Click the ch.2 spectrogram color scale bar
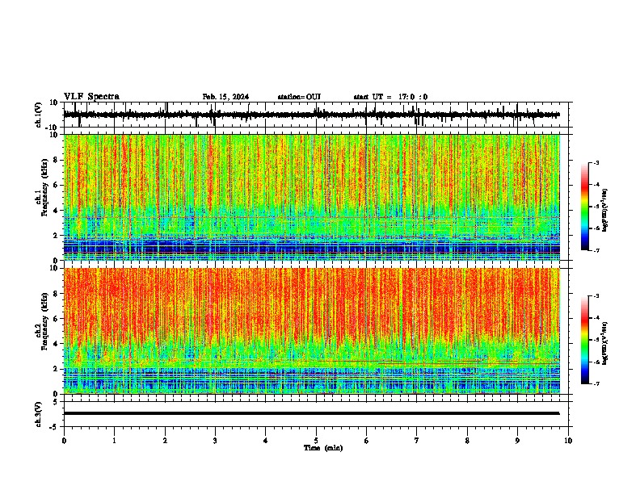This screenshot has width=640, height=494. (x=585, y=340)
